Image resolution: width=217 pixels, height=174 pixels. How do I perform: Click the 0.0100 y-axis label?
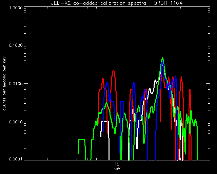(x=16, y=84)
